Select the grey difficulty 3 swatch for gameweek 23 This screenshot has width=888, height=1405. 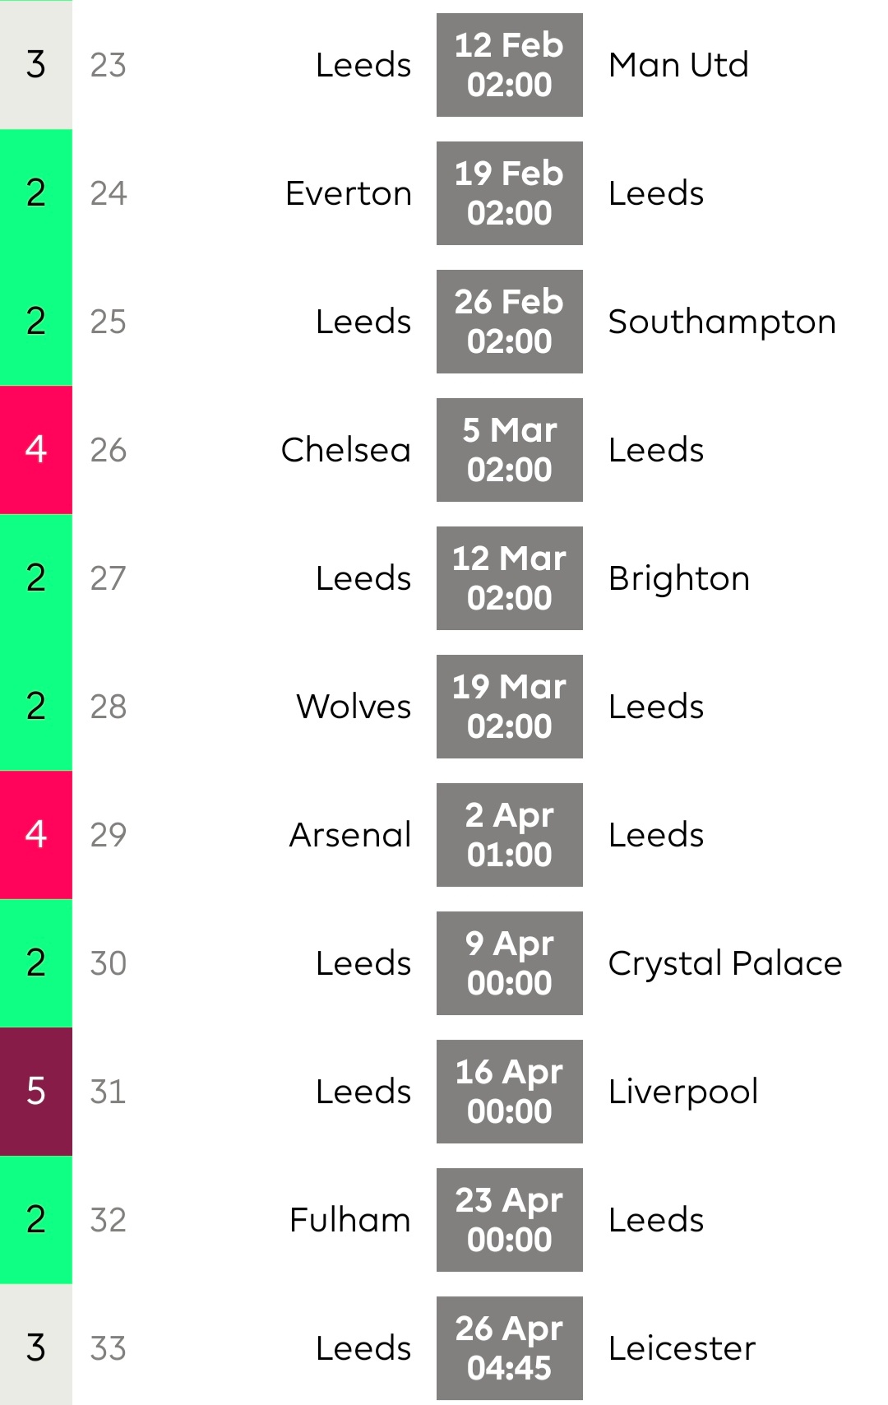tap(36, 65)
